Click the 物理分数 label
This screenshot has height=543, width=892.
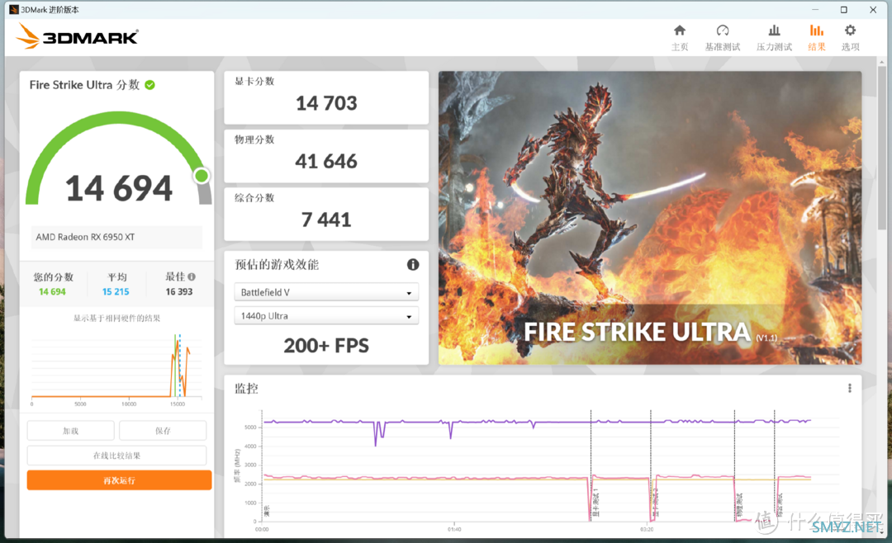coord(254,139)
